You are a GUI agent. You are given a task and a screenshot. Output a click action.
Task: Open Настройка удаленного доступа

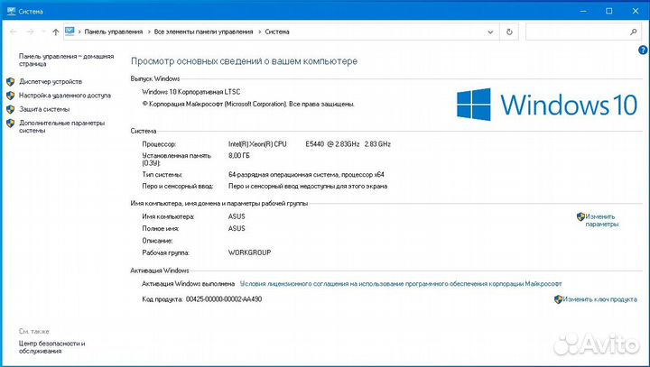[x=65, y=96]
